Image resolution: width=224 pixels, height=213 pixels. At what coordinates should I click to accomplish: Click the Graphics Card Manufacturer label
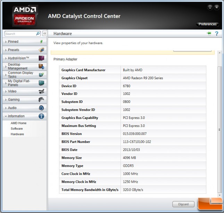click(83, 70)
